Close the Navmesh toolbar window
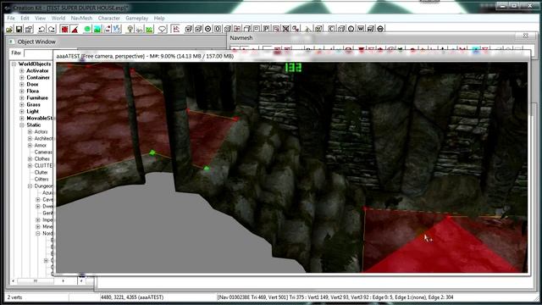 pos(526,36)
